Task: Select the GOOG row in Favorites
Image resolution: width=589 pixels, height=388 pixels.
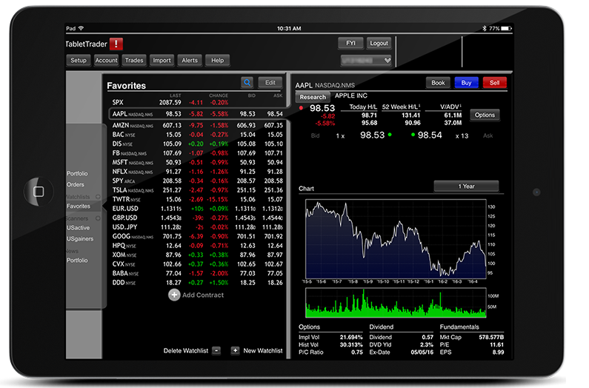Action: pos(197,236)
